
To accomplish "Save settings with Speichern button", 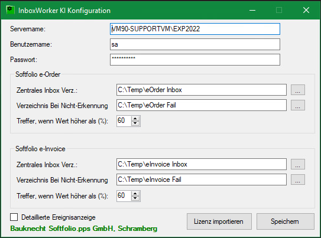I will (286, 221).
